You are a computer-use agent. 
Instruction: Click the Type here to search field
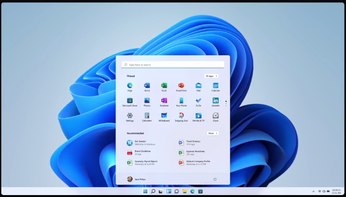click(173, 65)
